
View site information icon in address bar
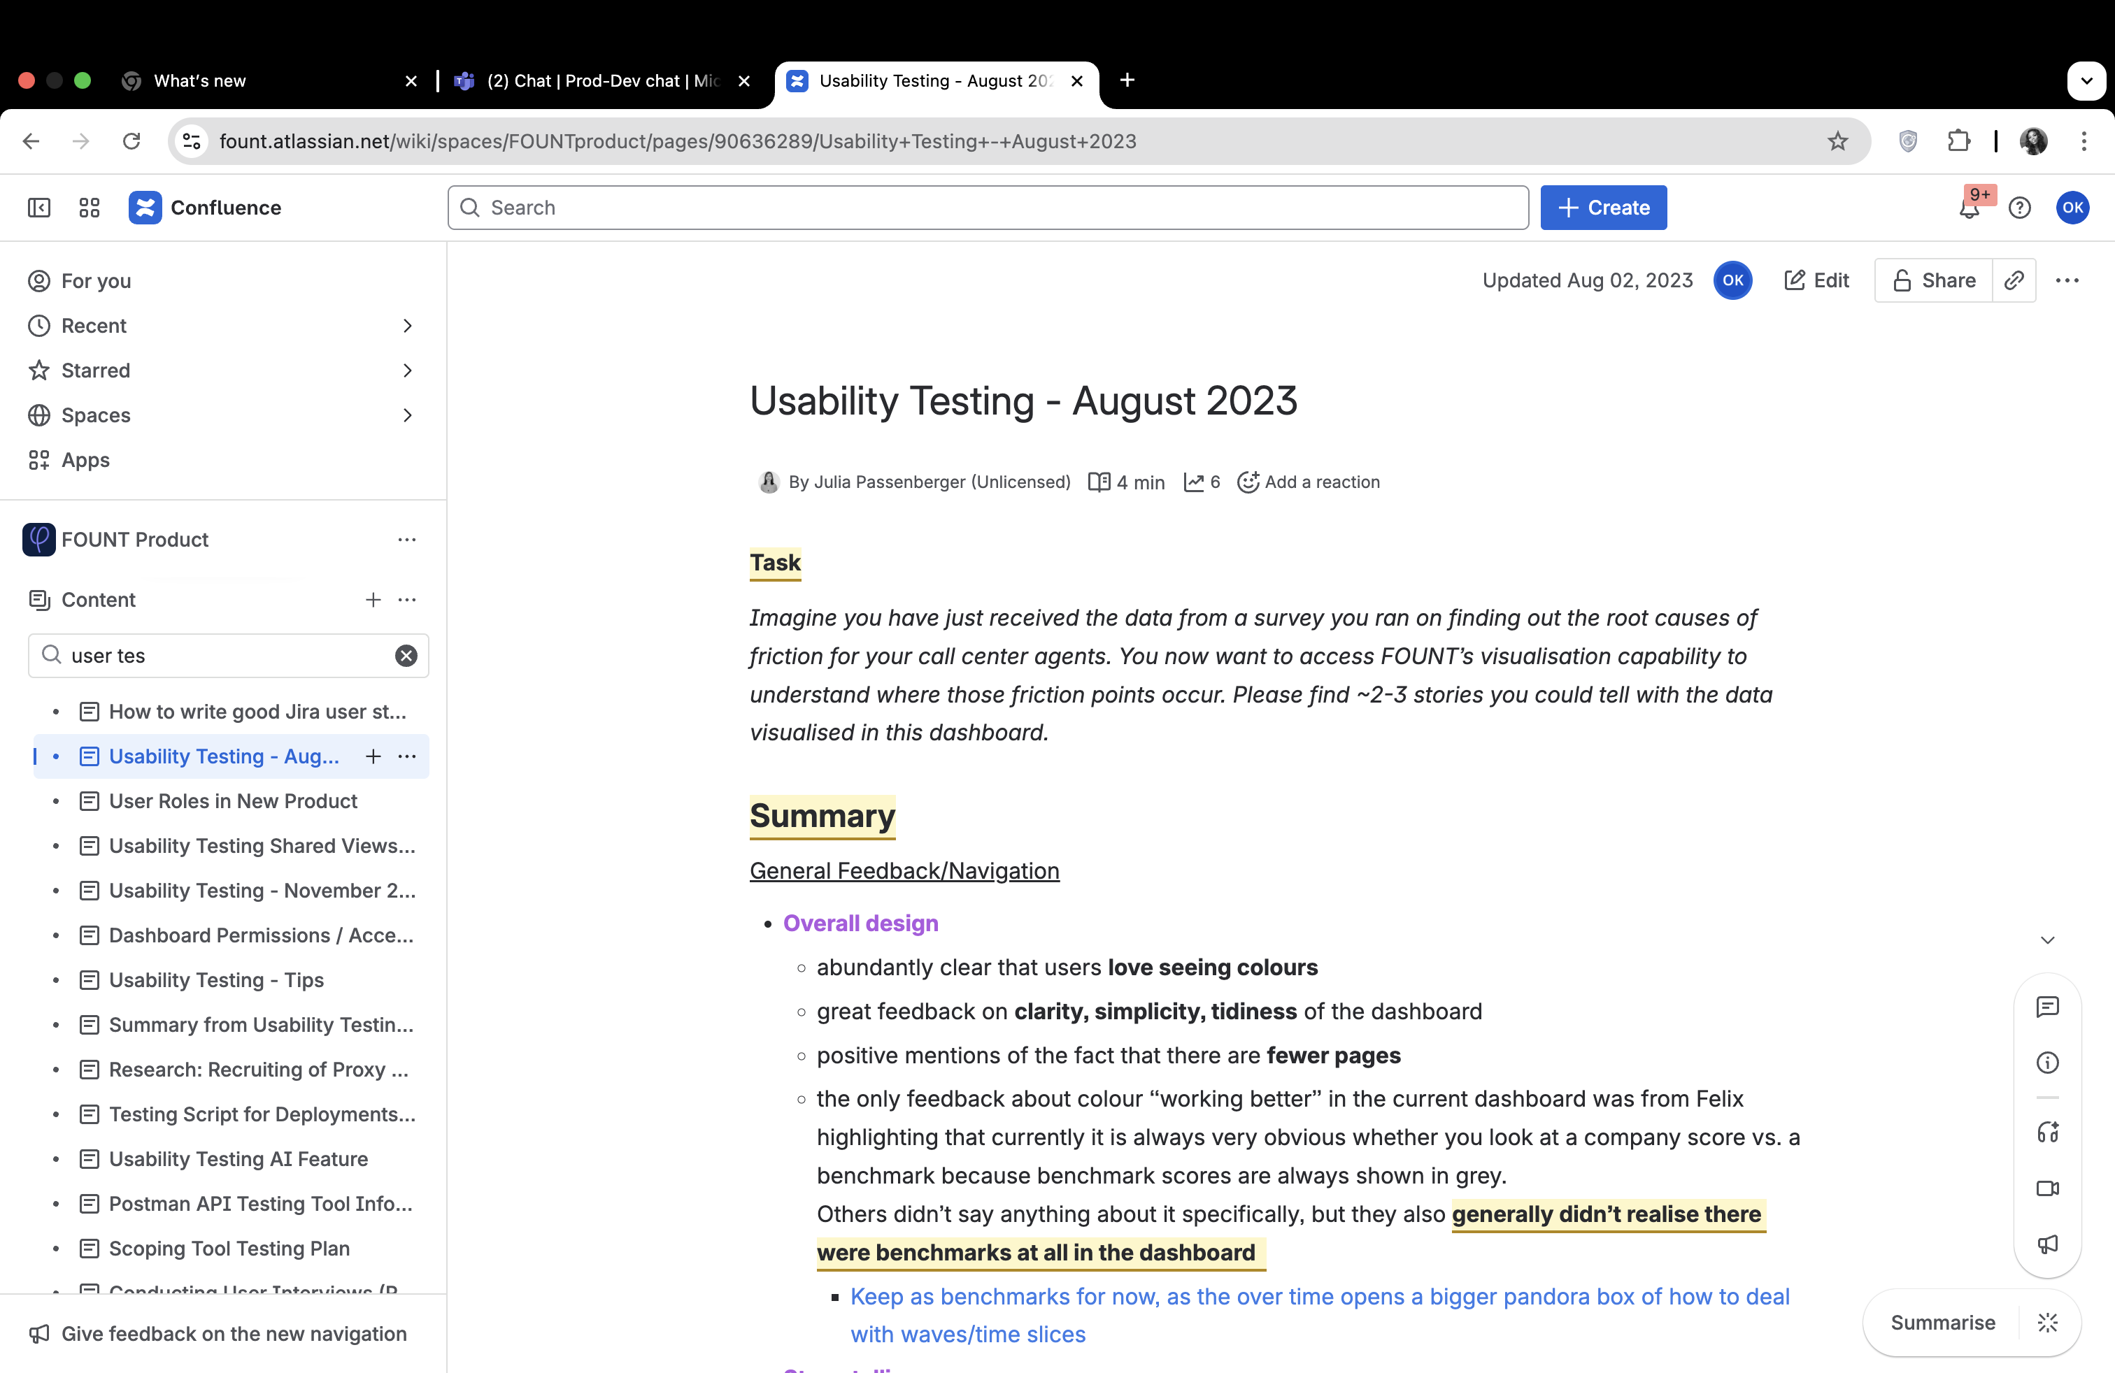191,141
